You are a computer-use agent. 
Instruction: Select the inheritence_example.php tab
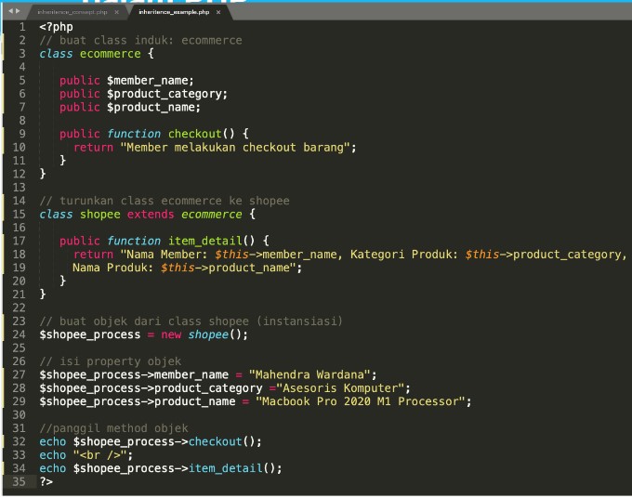click(x=174, y=12)
